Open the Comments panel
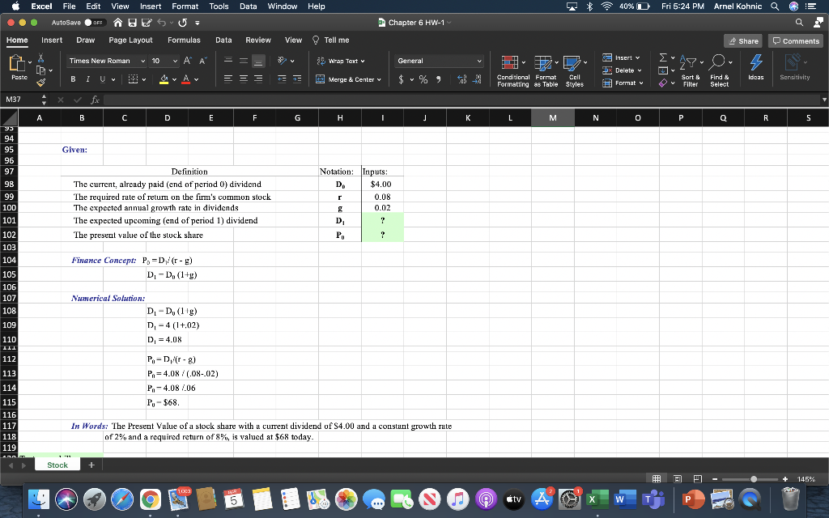 coord(795,40)
